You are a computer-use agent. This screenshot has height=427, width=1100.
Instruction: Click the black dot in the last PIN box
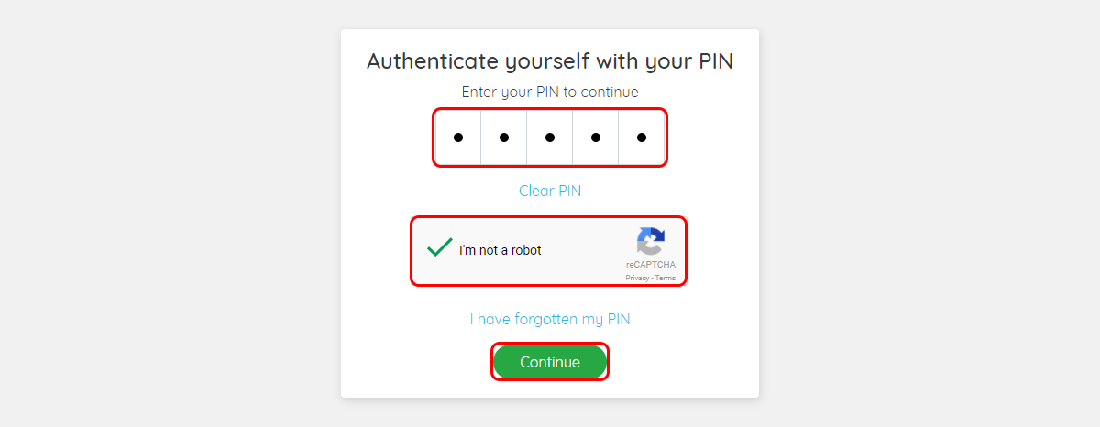(x=642, y=137)
